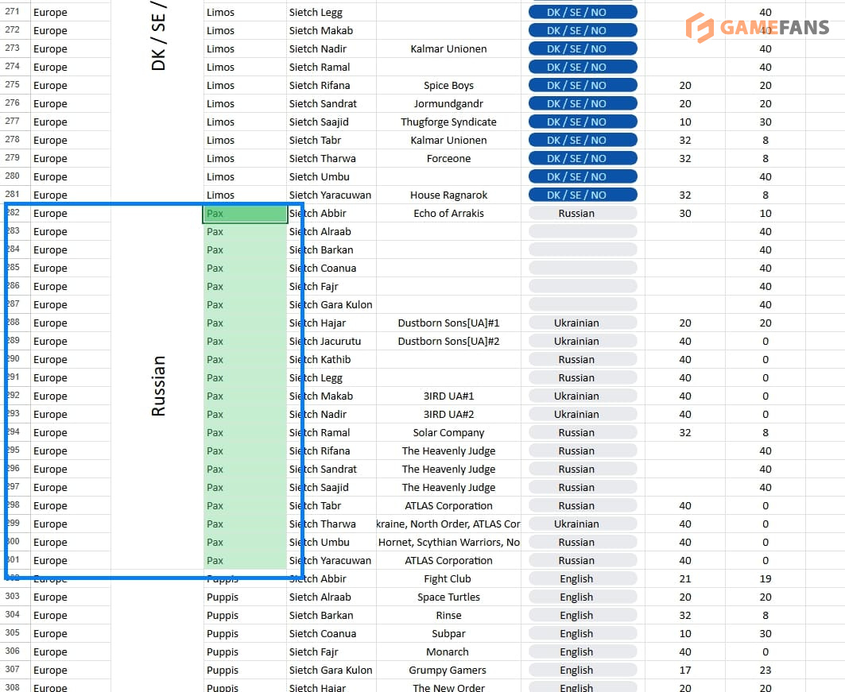This screenshot has width=845, height=692.
Task: Select the Europe cell in row 305
Action: 71,633
